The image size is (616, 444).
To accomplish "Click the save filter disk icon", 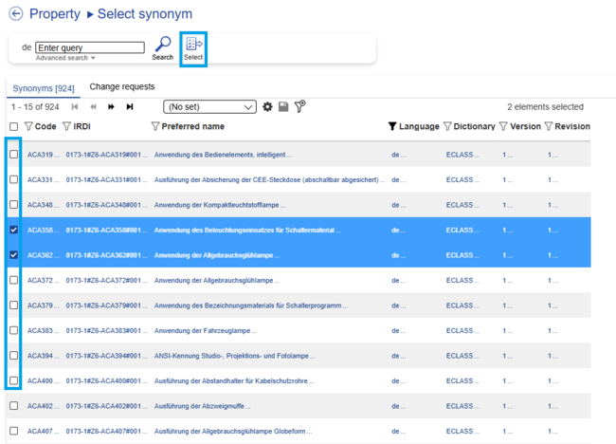I will tap(283, 107).
